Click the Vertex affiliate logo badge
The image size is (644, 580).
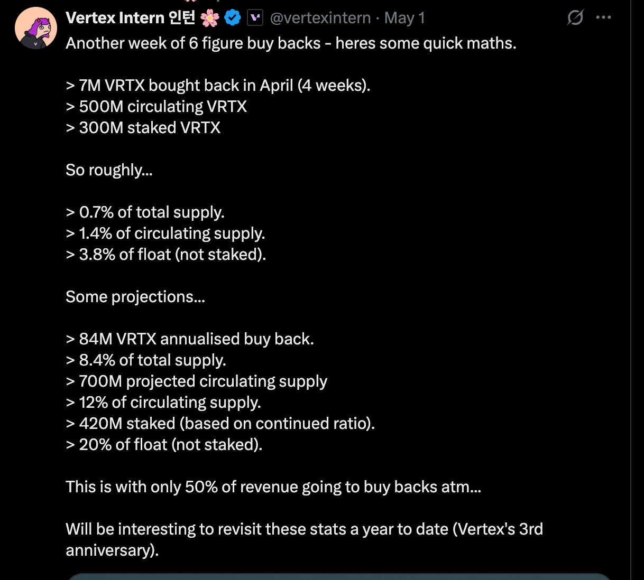[x=255, y=18]
